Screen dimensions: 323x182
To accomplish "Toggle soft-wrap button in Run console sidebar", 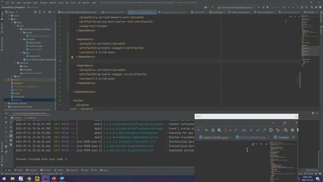I will click(x=11, y=131).
